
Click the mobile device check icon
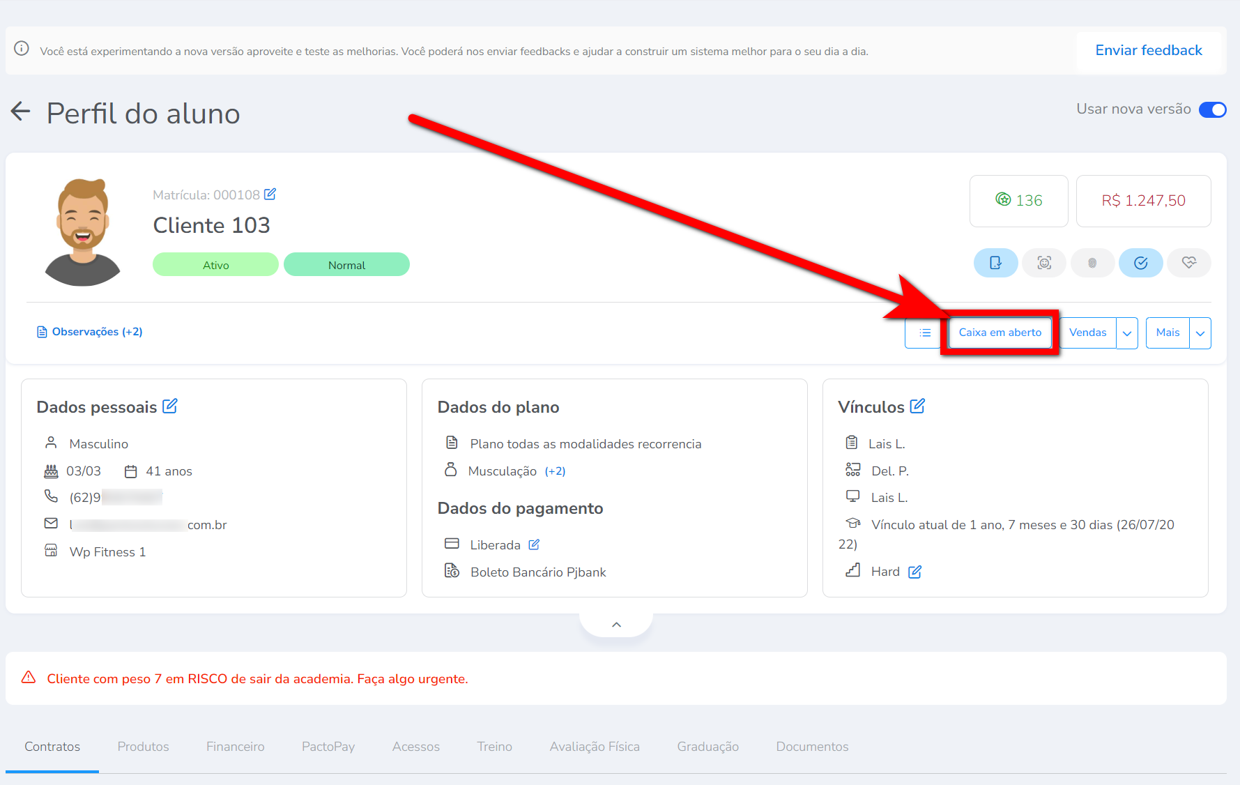tap(995, 263)
